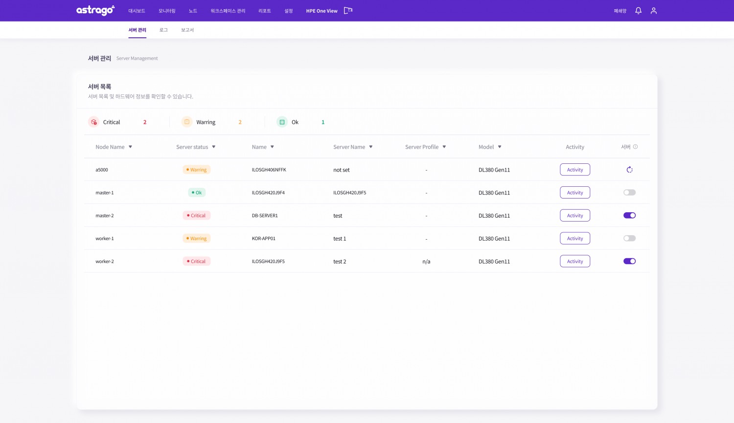Click the flag icon beside HPE One View
Image resolution: width=734 pixels, height=423 pixels.
point(348,10)
